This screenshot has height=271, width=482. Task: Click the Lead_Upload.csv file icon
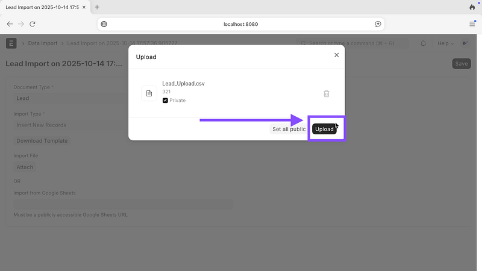pos(149,93)
